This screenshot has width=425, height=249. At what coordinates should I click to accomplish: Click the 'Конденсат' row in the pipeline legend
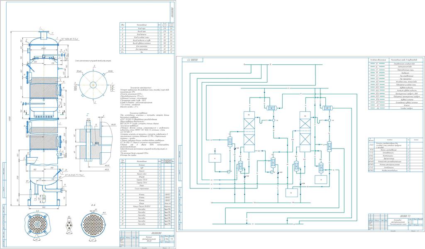coord(396,73)
